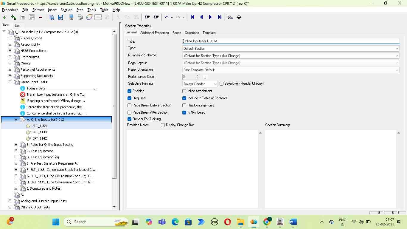Screen dimensions: 407x229
Task: Collapse A. Online Inputs for I-012
Action: (16, 120)
